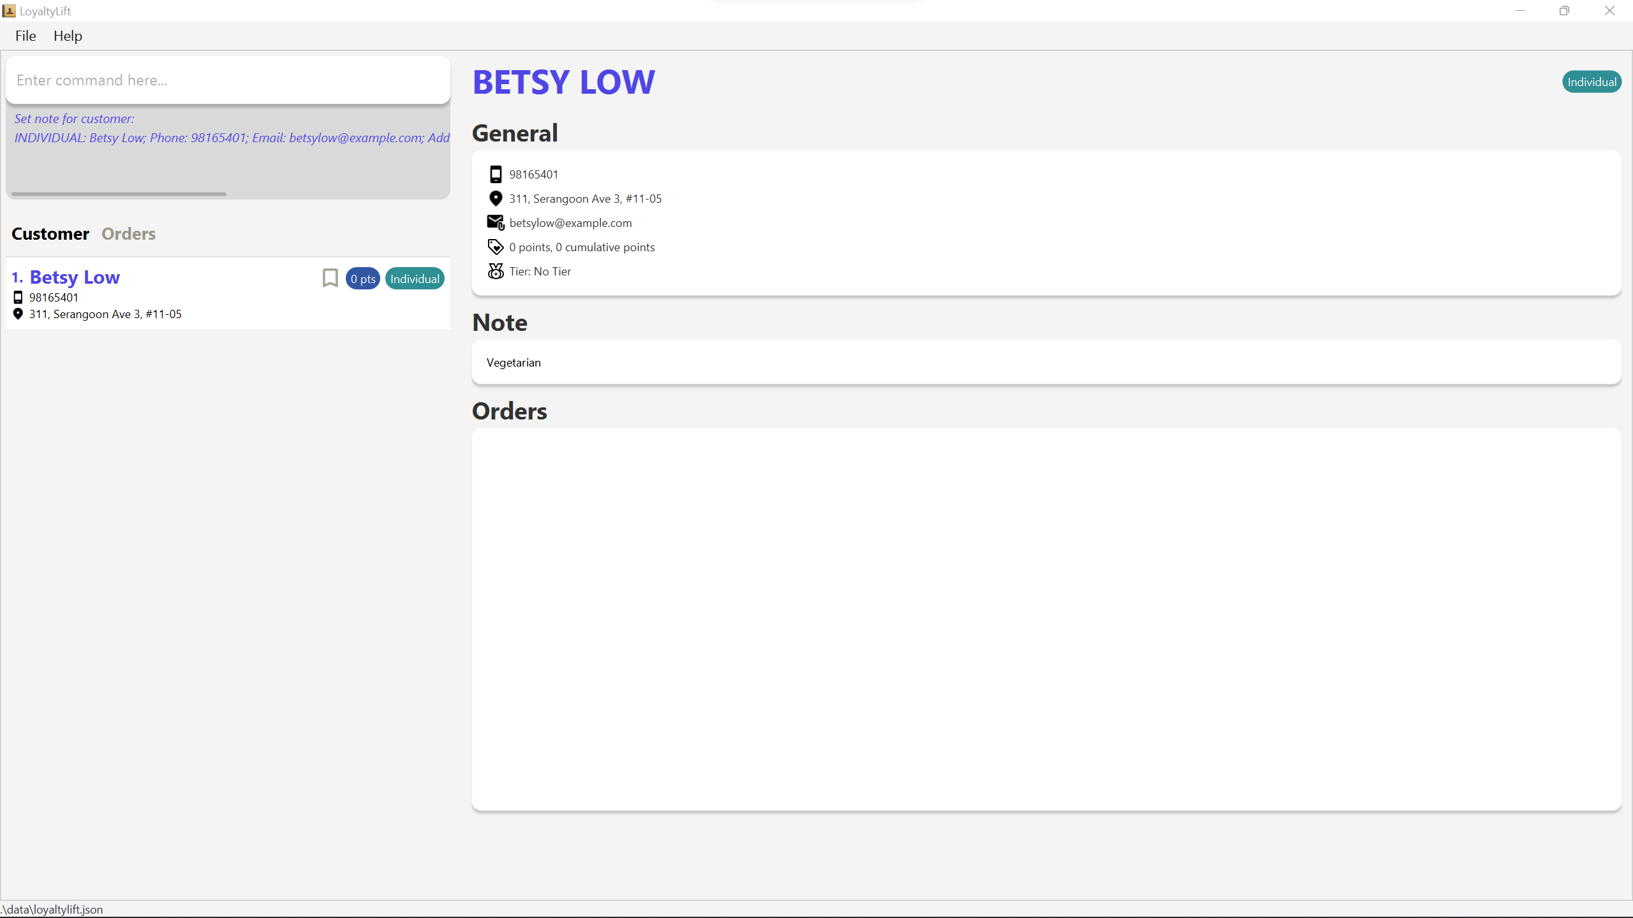Click email betsylow@example.com
Viewport: 1633px width, 918px height.
pos(571,223)
